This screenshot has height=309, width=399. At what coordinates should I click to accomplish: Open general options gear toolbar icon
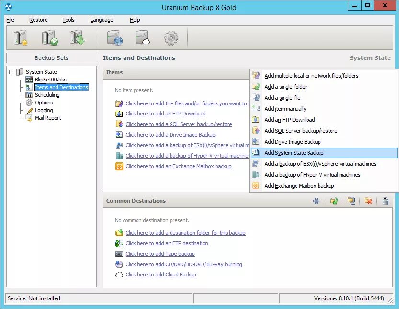pyautogui.click(x=171, y=38)
